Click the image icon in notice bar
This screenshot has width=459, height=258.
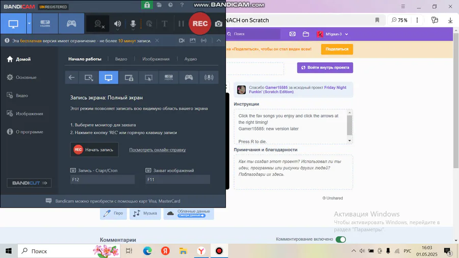coord(193,41)
